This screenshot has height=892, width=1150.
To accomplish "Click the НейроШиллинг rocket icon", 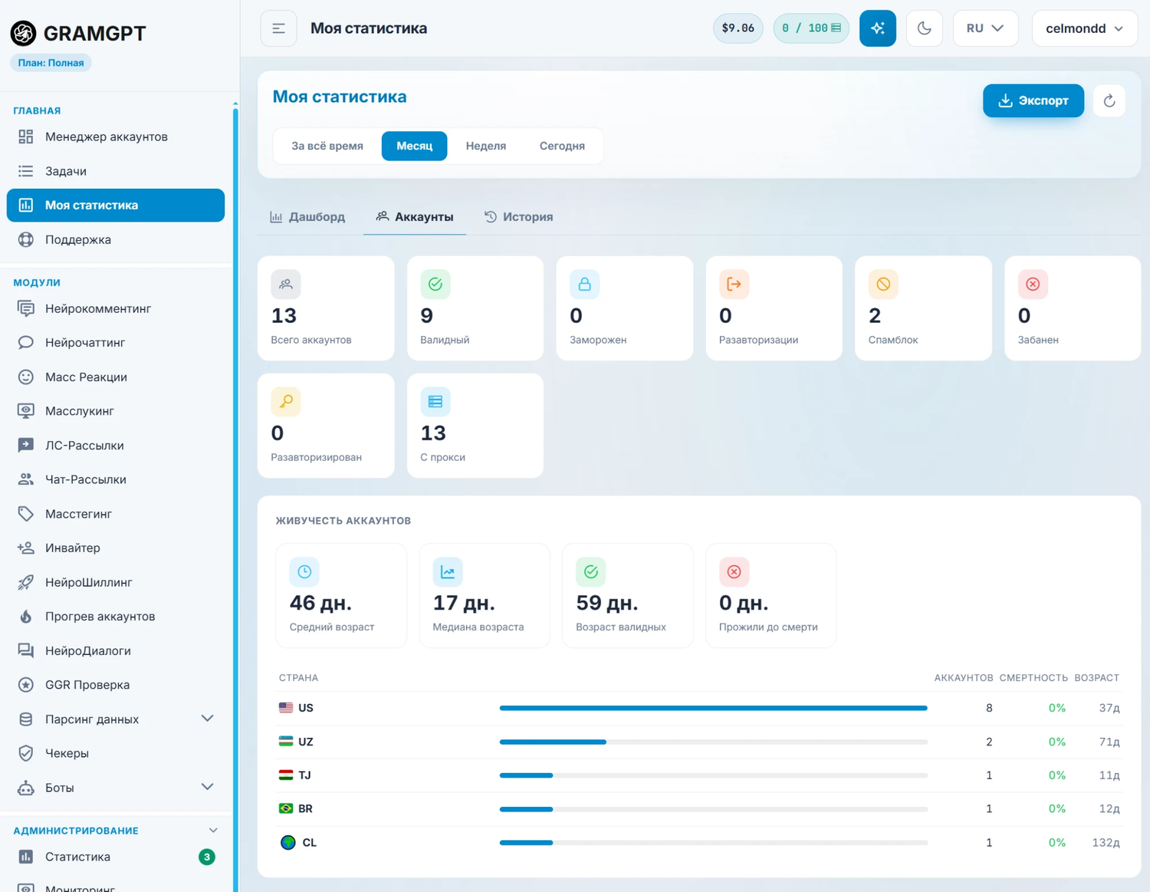I will [26, 582].
